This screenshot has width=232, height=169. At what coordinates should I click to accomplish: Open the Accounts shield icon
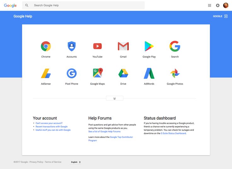coord(72,46)
